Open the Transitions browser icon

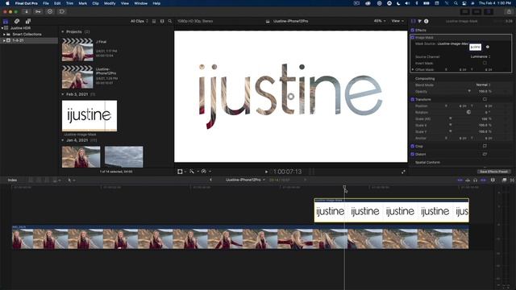(x=512, y=180)
